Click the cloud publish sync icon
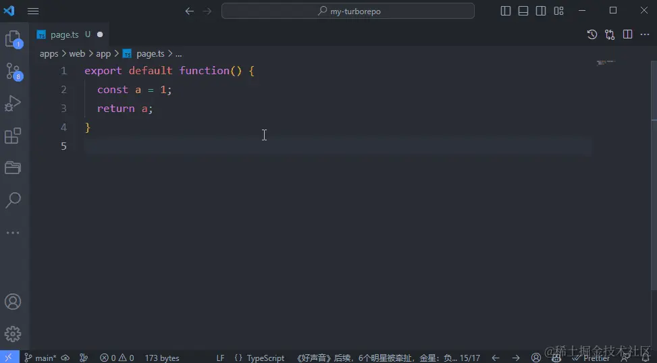Viewport: 657px width, 363px height. pyautogui.click(x=65, y=358)
